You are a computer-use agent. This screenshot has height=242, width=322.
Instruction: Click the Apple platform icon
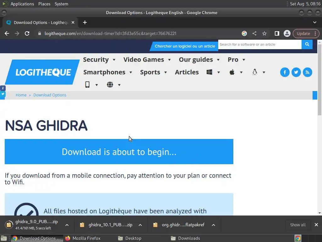tap(232, 72)
